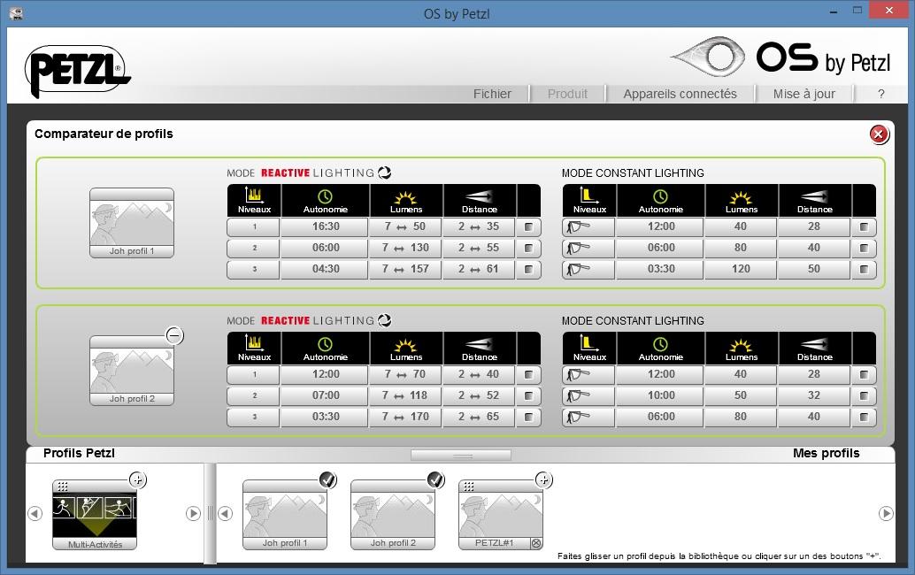This screenshot has width=915, height=575.
Task: Open the Appareils connectés menu
Action: (680, 94)
